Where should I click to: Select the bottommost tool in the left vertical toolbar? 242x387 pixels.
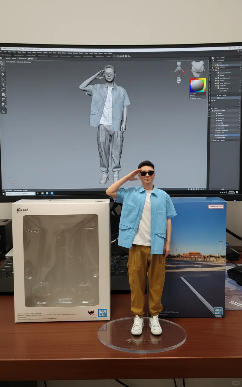pyautogui.click(x=3, y=111)
